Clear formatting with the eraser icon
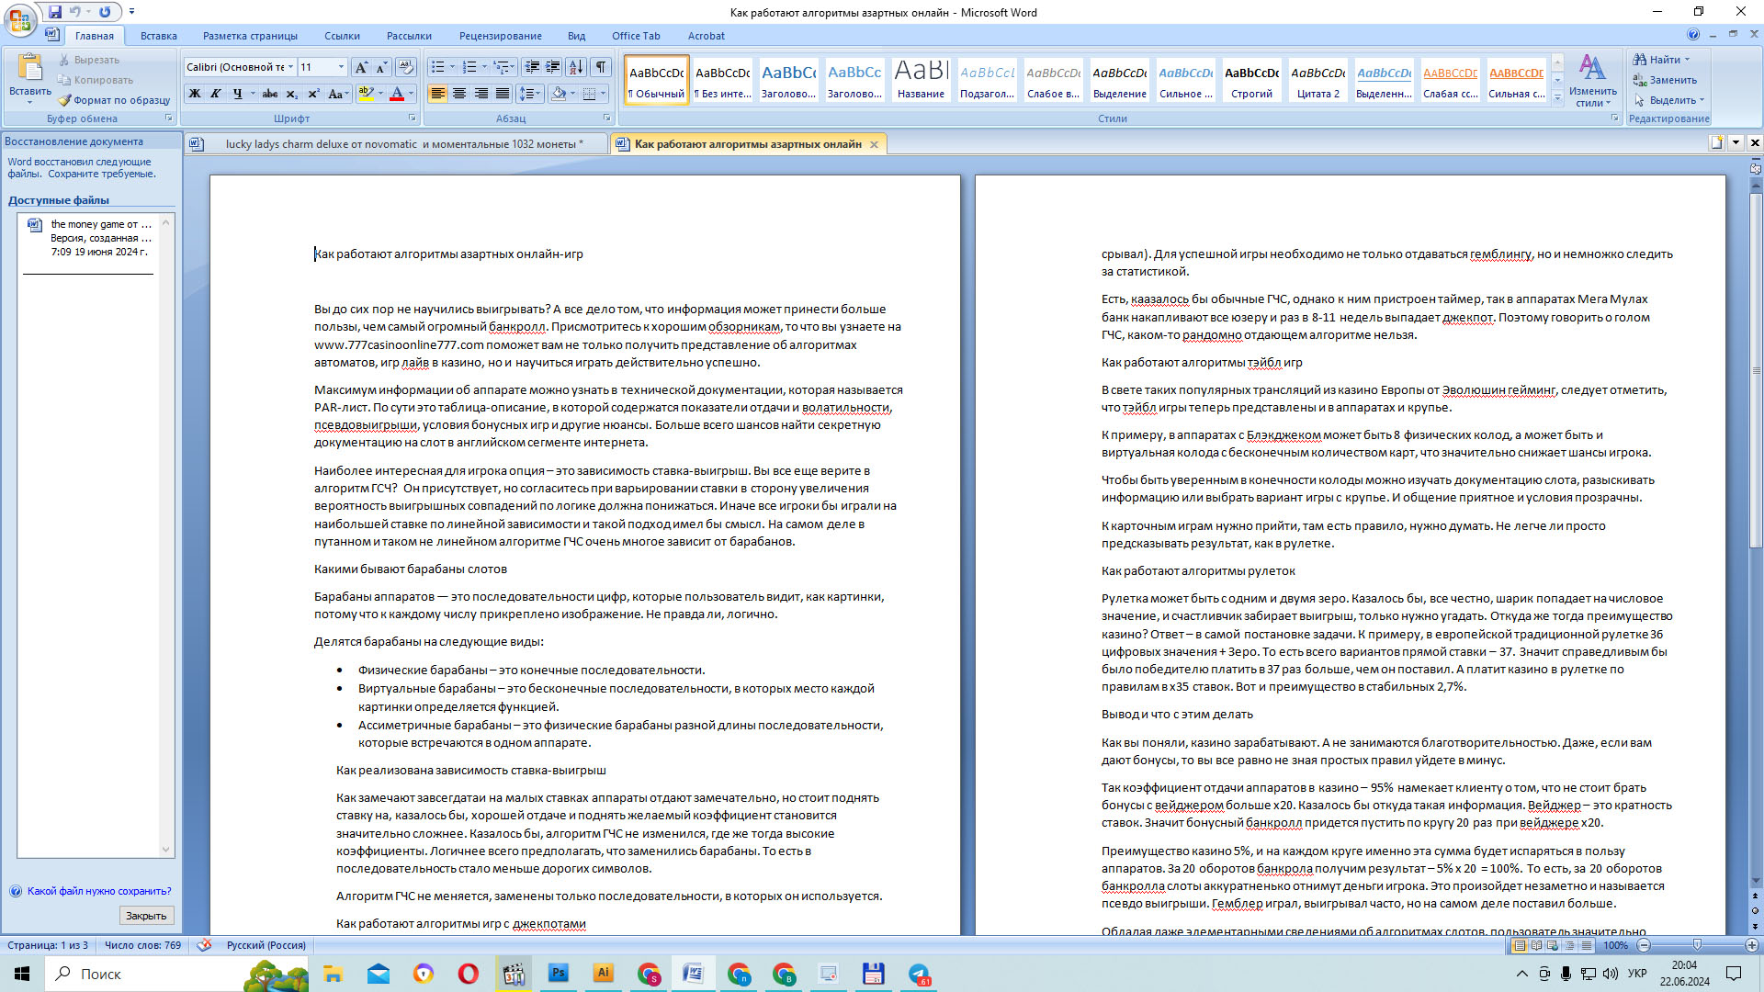Image resolution: width=1764 pixels, height=992 pixels. pos(405,67)
